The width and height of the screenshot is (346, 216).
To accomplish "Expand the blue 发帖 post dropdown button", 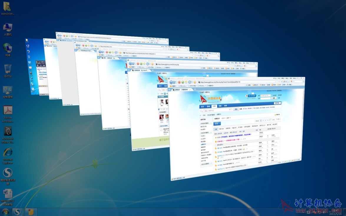I will pyautogui.click(x=217, y=124).
